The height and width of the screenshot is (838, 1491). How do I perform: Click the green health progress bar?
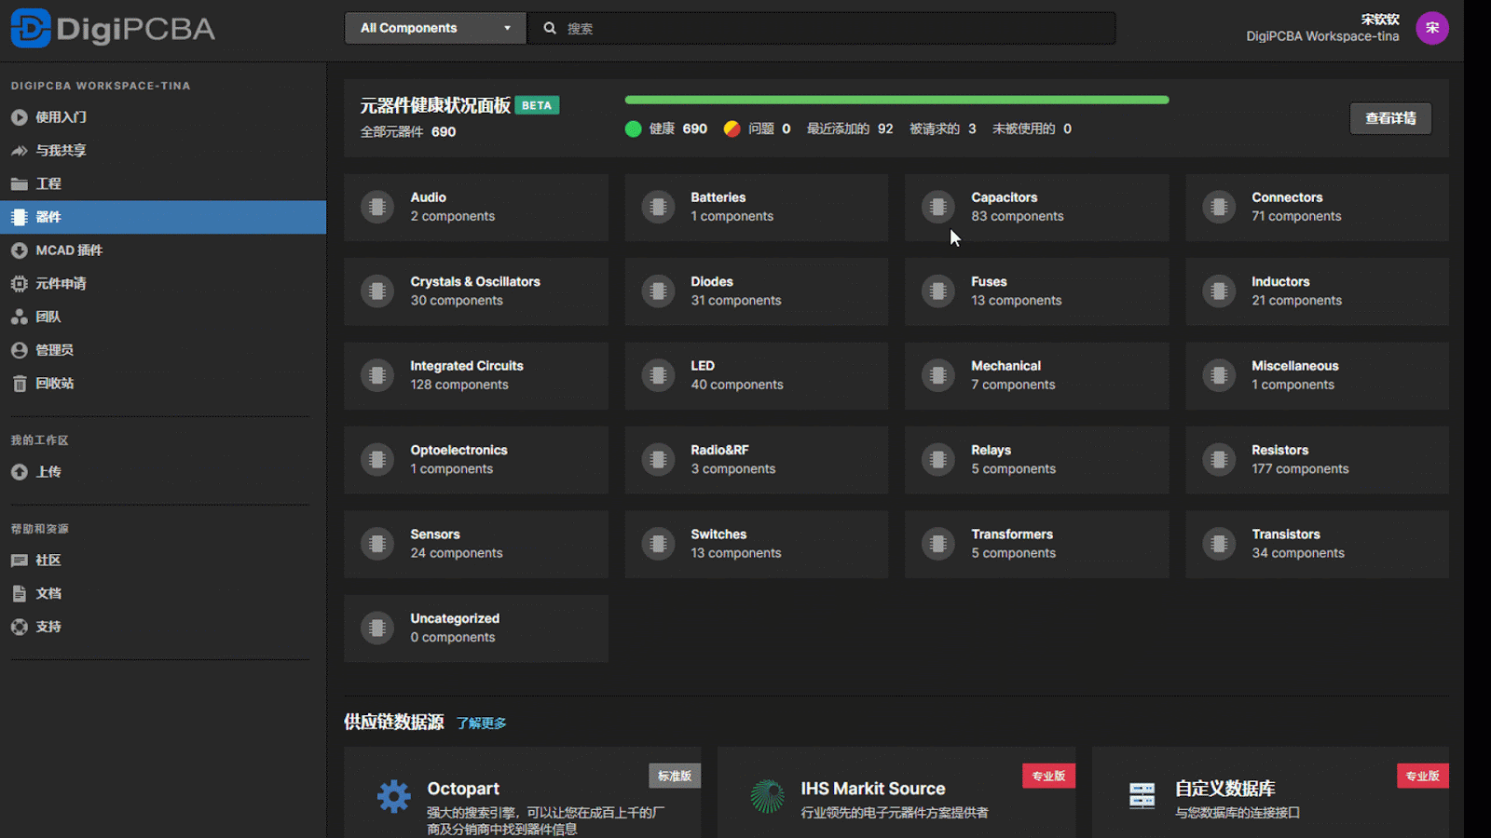tap(896, 100)
